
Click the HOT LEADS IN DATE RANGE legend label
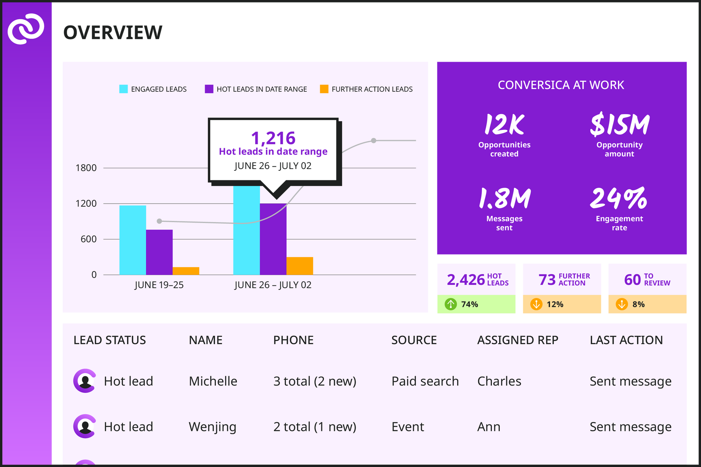[262, 89]
